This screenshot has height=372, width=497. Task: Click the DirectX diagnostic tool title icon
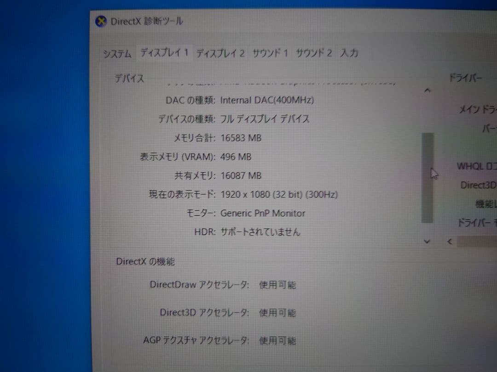click(x=101, y=22)
